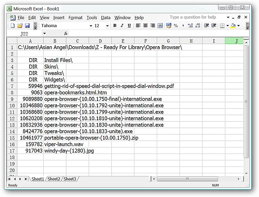Align text left

[138, 26]
